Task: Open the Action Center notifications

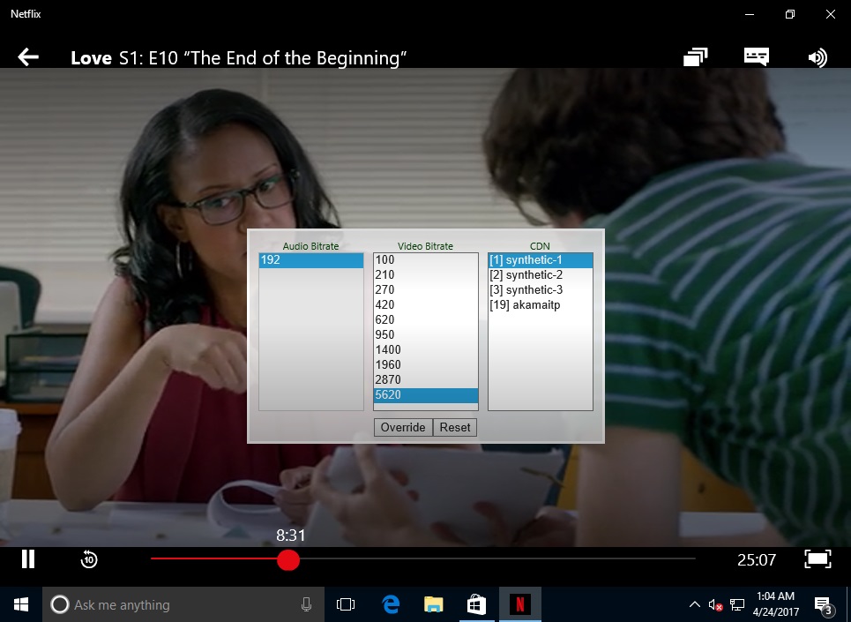Action: (825, 604)
